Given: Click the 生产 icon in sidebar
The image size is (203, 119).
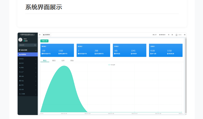Looking at the screenshot, I should click(x=20, y=72).
